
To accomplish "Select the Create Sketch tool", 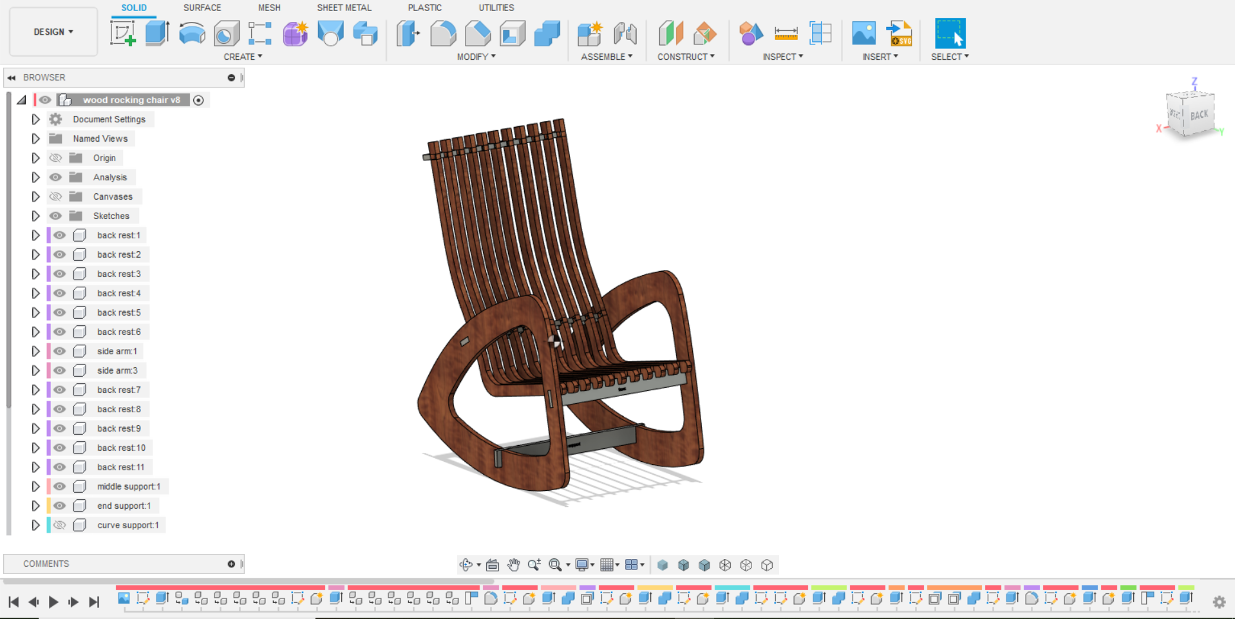I will (123, 33).
